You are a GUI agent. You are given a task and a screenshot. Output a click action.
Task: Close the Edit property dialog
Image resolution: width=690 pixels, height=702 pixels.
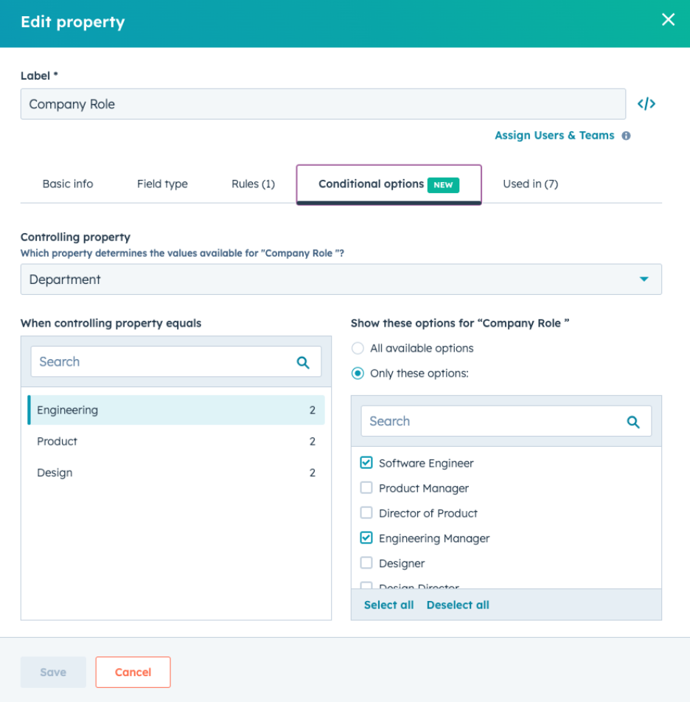click(x=668, y=20)
